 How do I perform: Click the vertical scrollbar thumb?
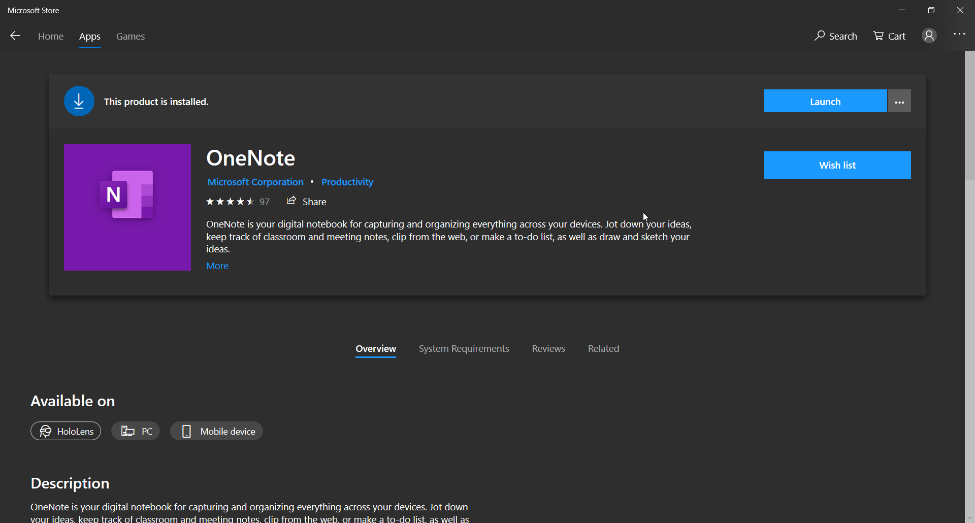[x=970, y=115]
